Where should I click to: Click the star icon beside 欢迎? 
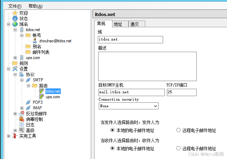click(15, 13)
